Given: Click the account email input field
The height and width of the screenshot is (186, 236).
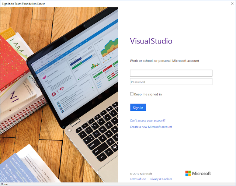Looking at the screenshot, I should [x=171, y=73].
